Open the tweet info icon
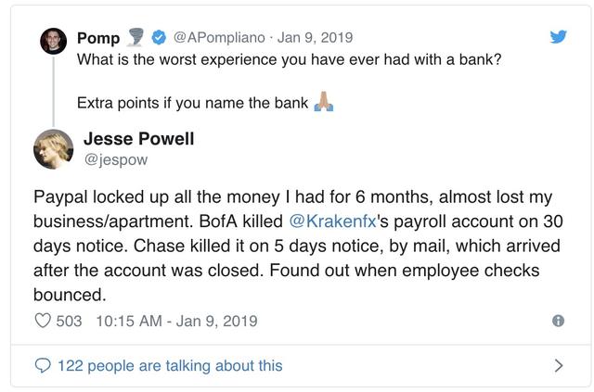Image resolution: width=594 pixels, height=392 pixels. 558,321
